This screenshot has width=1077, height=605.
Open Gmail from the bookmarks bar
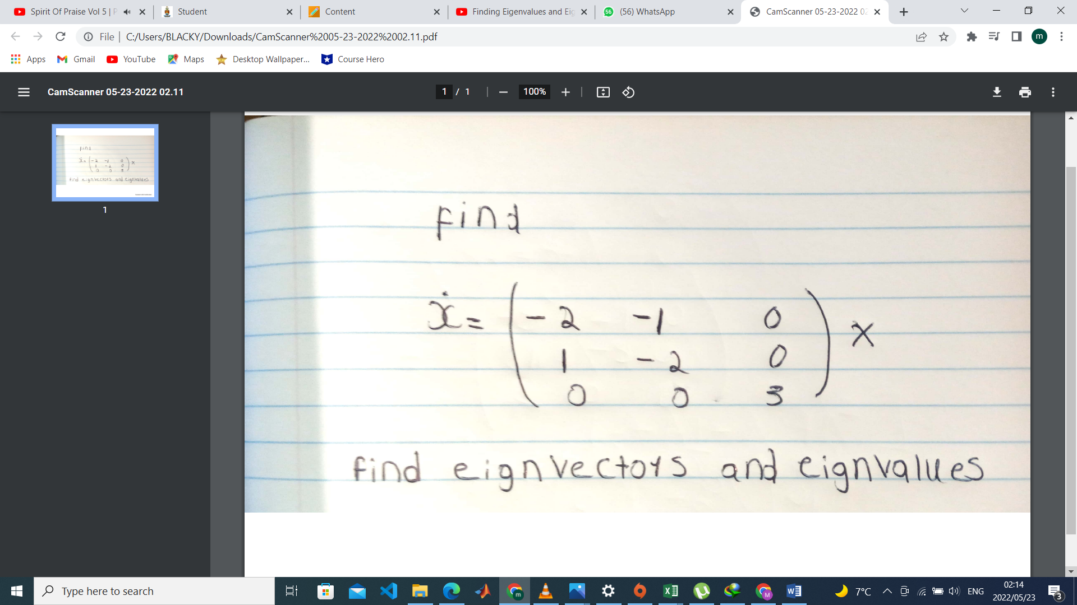pyautogui.click(x=75, y=59)
